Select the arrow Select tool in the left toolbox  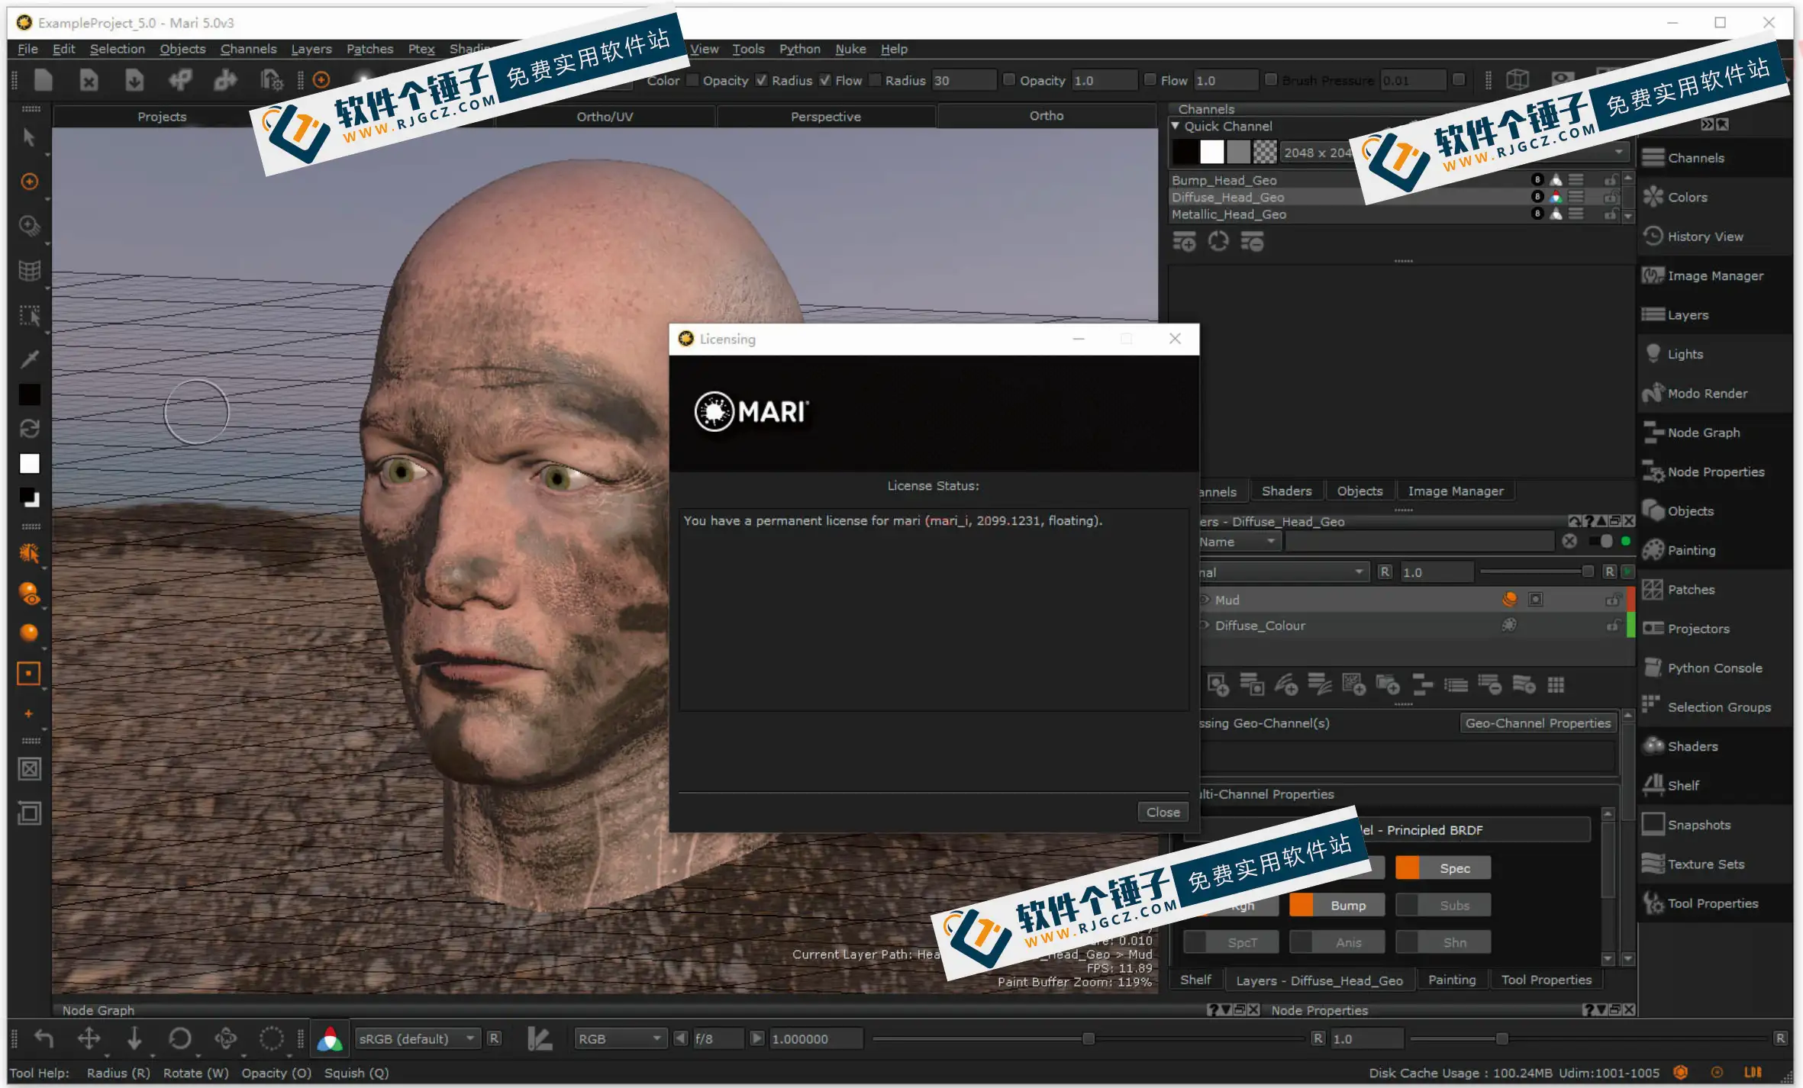[x=29, y=137]
